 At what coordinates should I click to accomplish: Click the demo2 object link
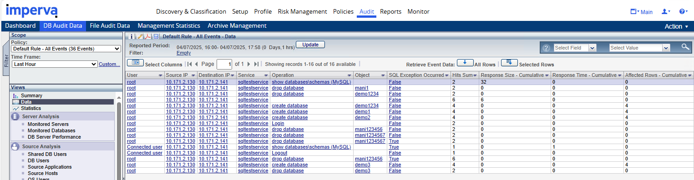(363, 118)
